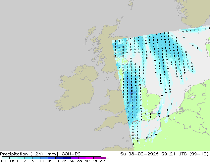The image size is (210, 162).
Task: Click the '45' legend scale label
Action: click(95, 161)
